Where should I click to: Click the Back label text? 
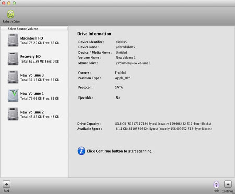[6, 191]
